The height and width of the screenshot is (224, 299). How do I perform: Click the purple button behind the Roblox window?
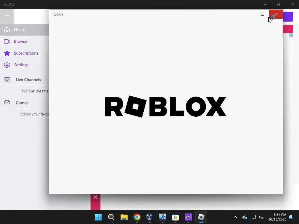click(288, 17)
